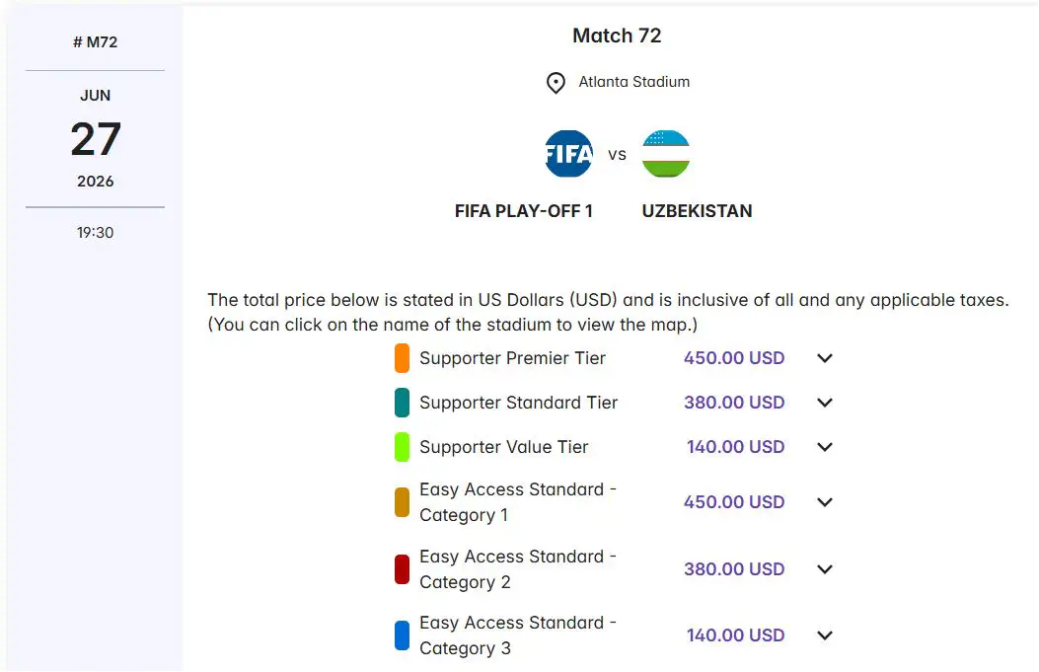Click the FIFA Play-Off 1 logo

pyautogui.click(x=569, y=154)
